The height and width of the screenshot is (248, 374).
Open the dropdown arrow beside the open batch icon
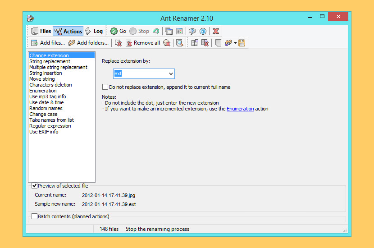(235, 43)
